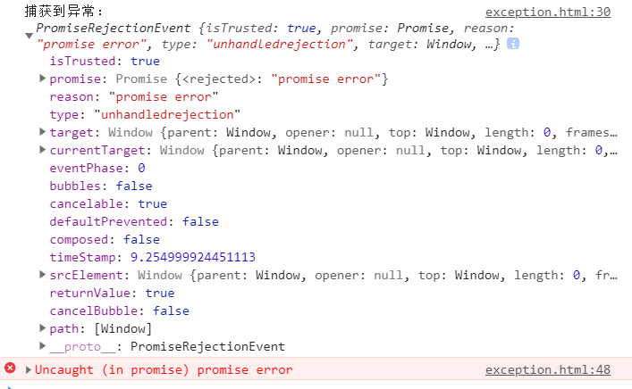This screenshot has width=632, height=389.
Task: Select the type unhandledrejection row
Action: click(x=145, y=115)
